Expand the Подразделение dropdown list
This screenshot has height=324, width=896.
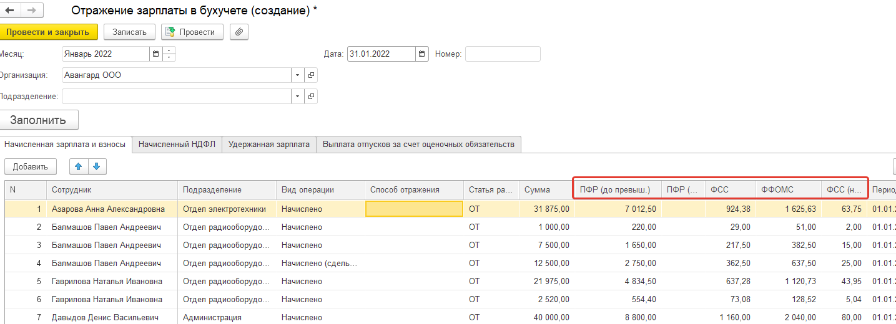[297, 97]
